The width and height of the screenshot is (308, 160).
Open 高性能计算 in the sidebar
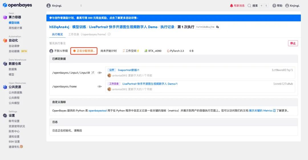click(15, 28)
